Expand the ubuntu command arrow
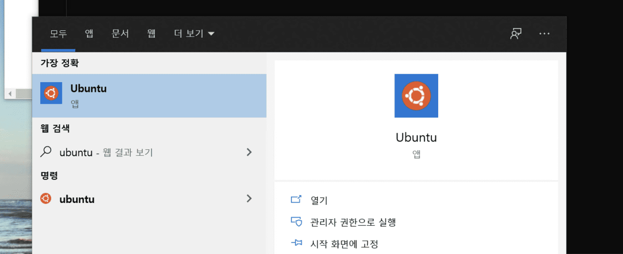This screenshot has height=254, width=623. [249, 199]
